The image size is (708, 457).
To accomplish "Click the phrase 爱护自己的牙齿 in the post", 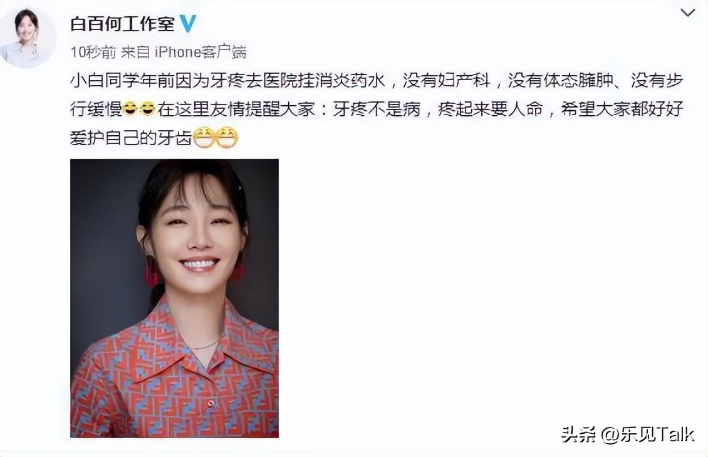I will (131, 138).
